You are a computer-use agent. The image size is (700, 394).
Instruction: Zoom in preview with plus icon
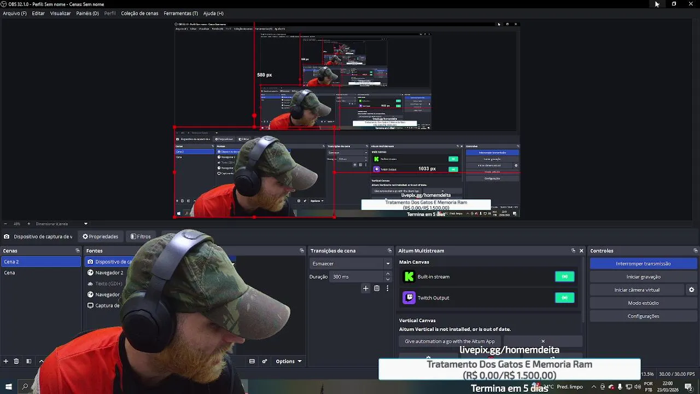click(29, 223)
